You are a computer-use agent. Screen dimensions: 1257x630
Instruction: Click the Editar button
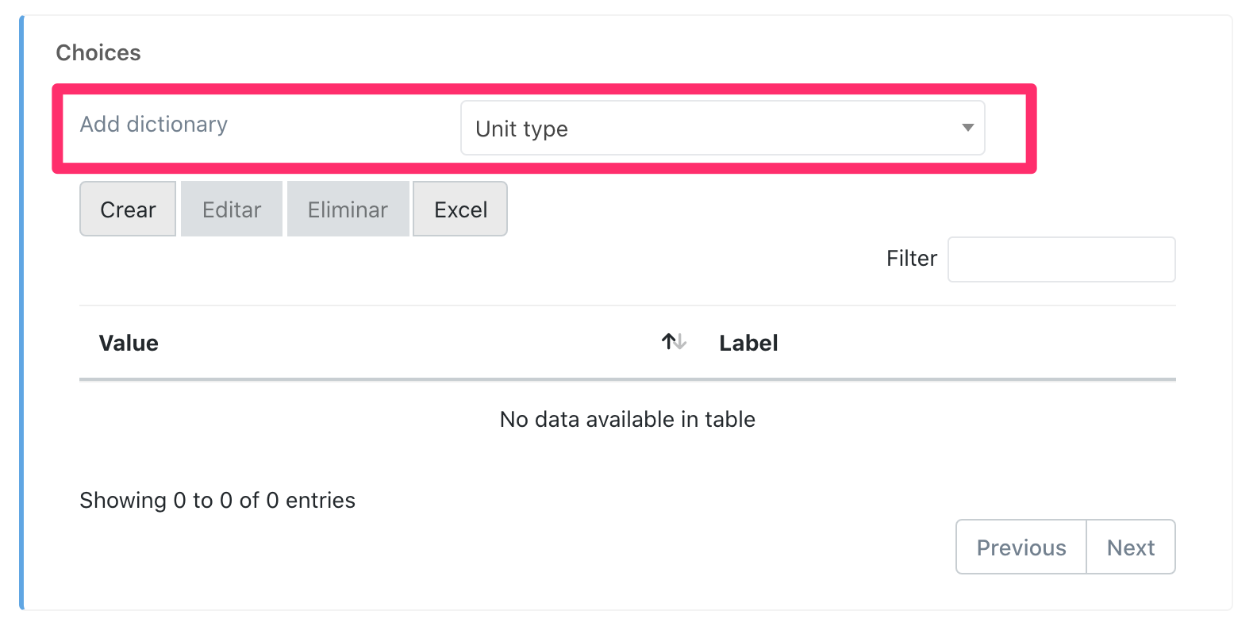point(232,209)
